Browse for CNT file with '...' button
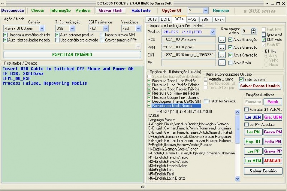Viewport: 287px width, 191px height. [222, 55]
